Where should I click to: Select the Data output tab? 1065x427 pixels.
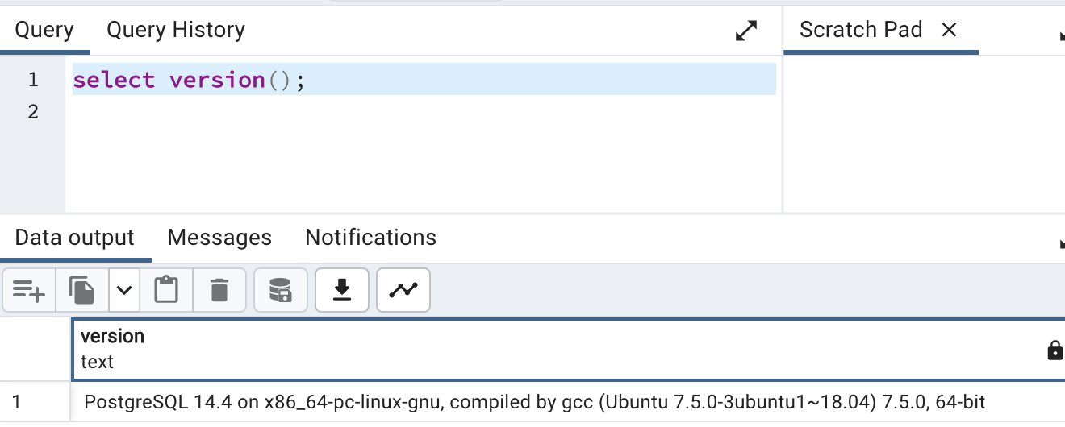[74, 238]
